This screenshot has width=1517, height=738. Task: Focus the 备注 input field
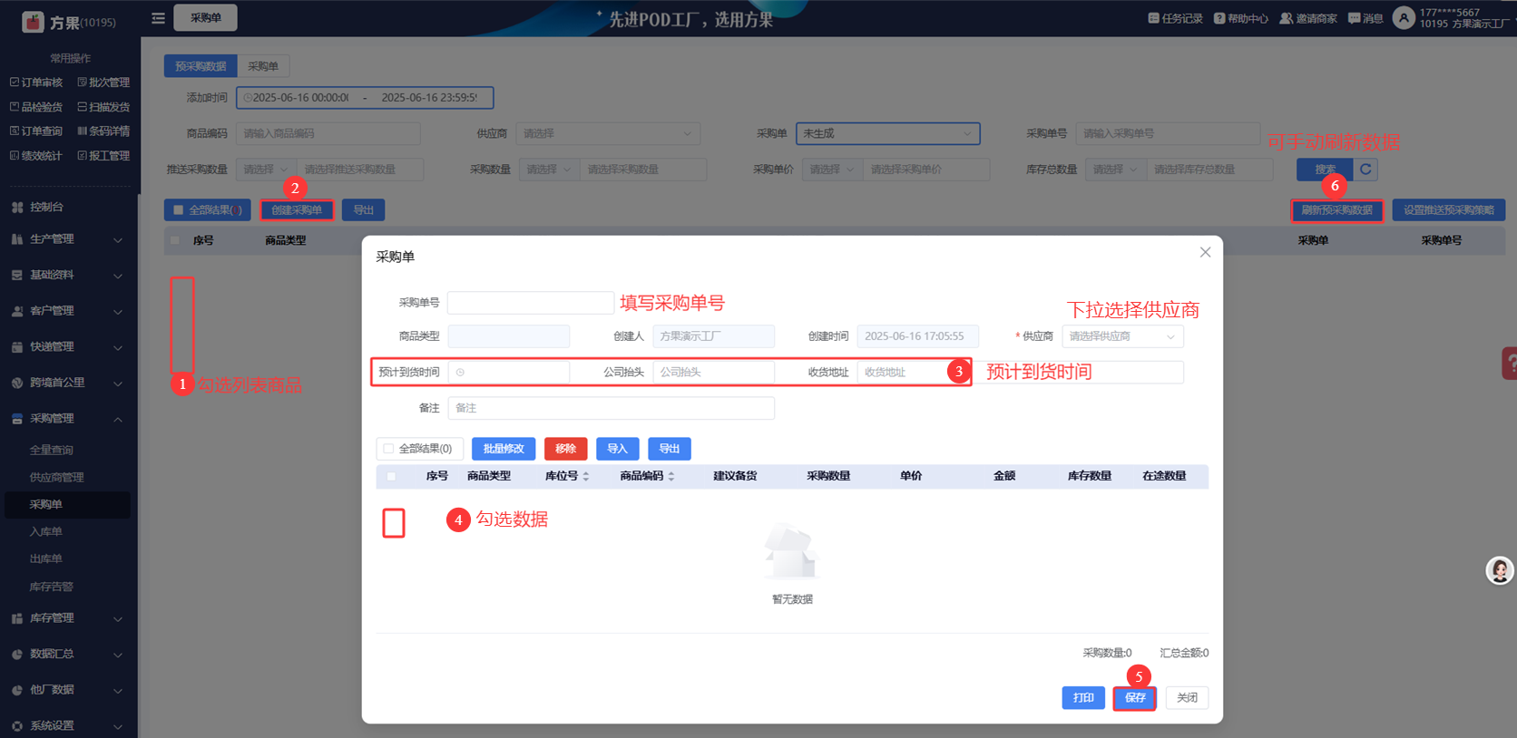[612, 409]
